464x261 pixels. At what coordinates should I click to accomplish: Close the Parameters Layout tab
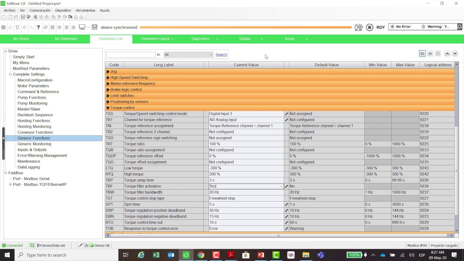point(173,39)
